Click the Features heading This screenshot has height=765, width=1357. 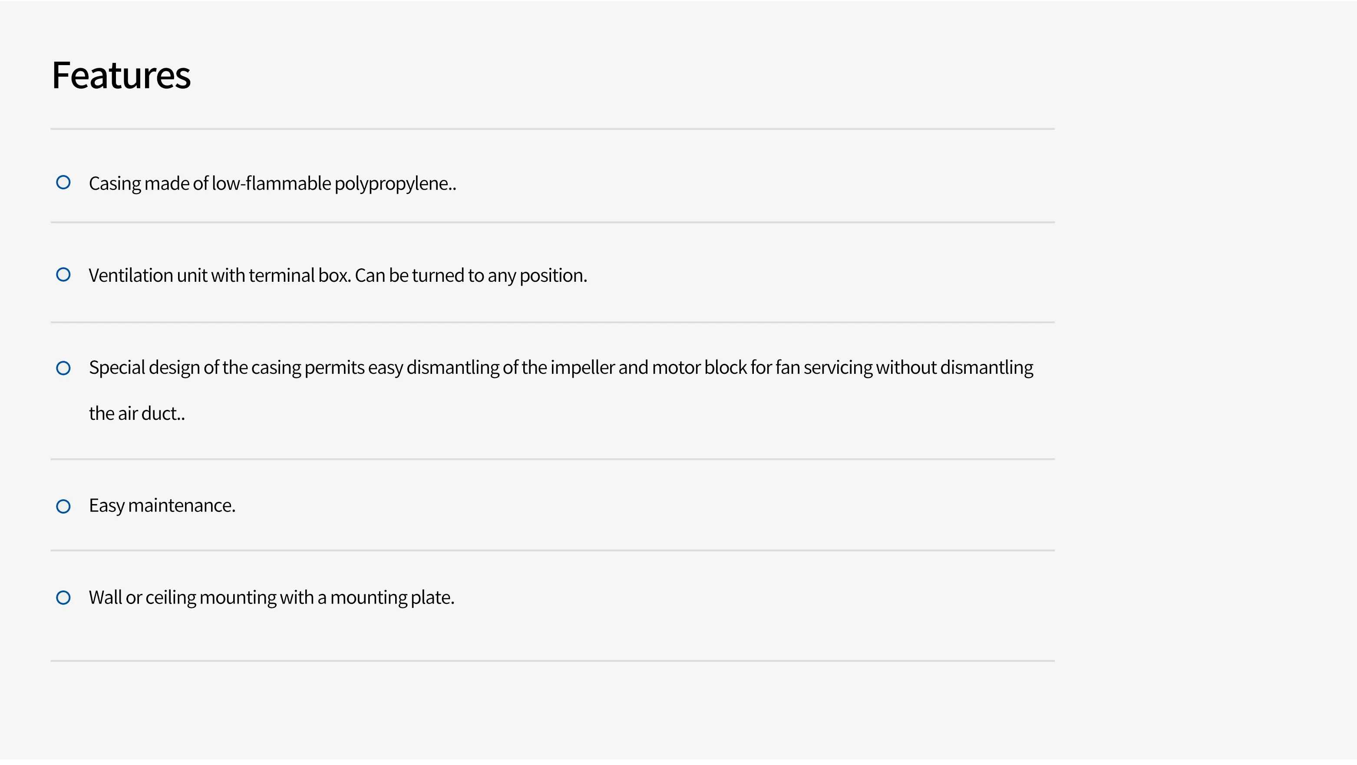pos(121,76)
